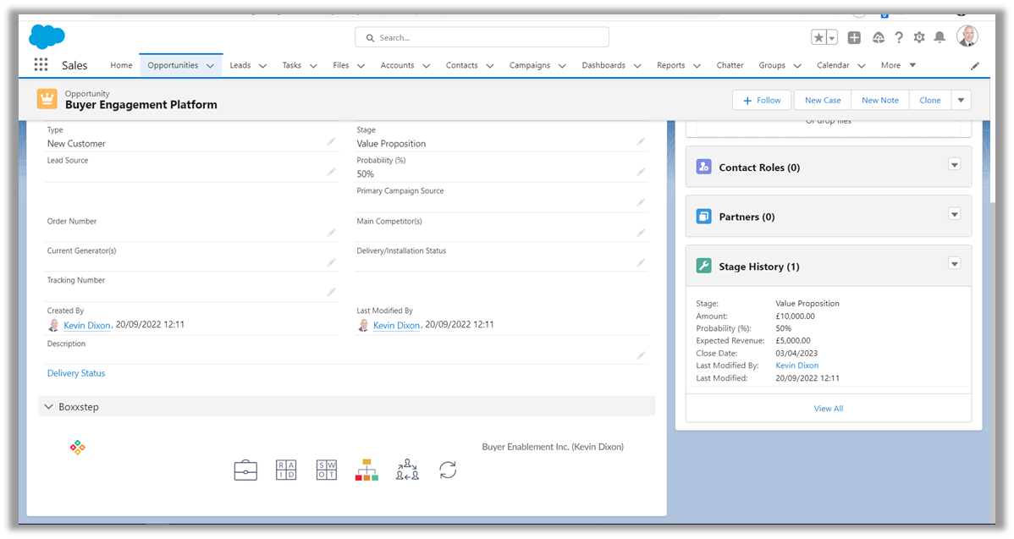Viewport: 1014px width, 539px height.
Task: Open Partners panel dropdown menu
Action: [955, 214]
